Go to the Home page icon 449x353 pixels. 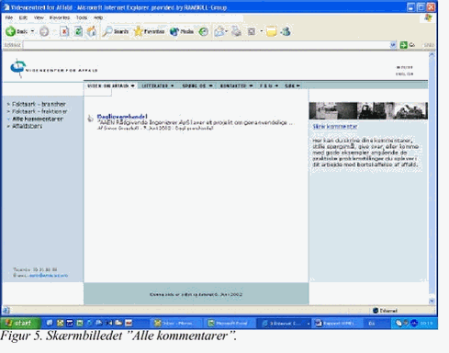click(x=92, y=31)
